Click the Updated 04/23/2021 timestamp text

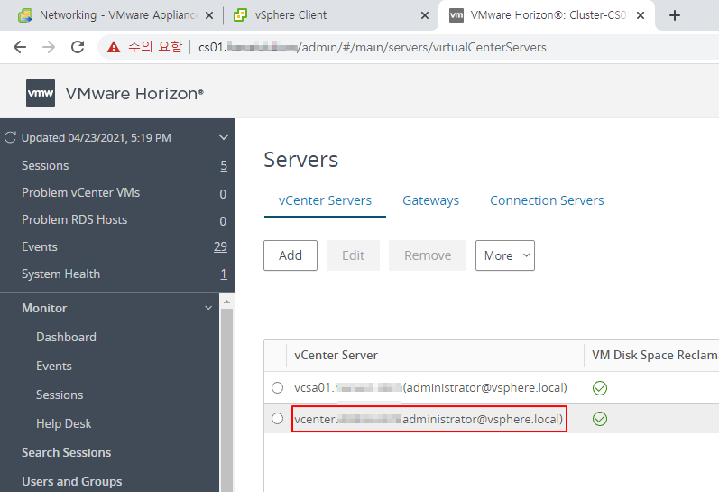tap(96, 138)
